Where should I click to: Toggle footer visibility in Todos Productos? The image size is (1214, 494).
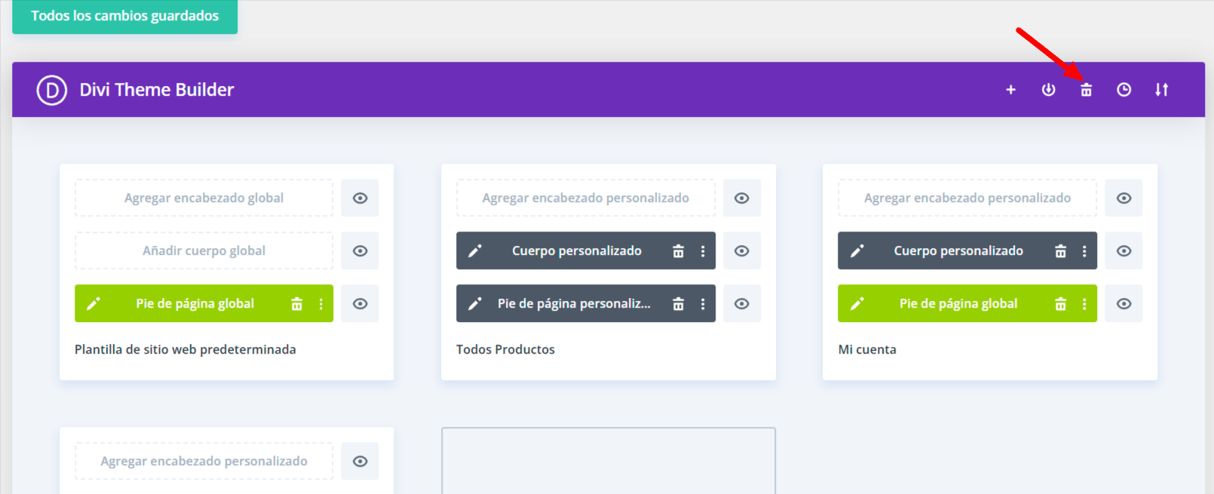pyautogui.click(x=742, y=303)
